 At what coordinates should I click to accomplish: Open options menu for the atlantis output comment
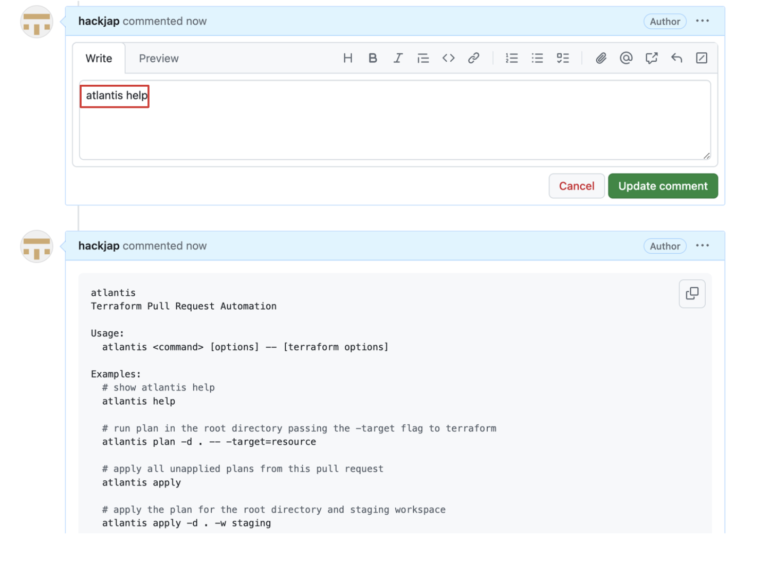pyautogui.click(x=702, y=246)
